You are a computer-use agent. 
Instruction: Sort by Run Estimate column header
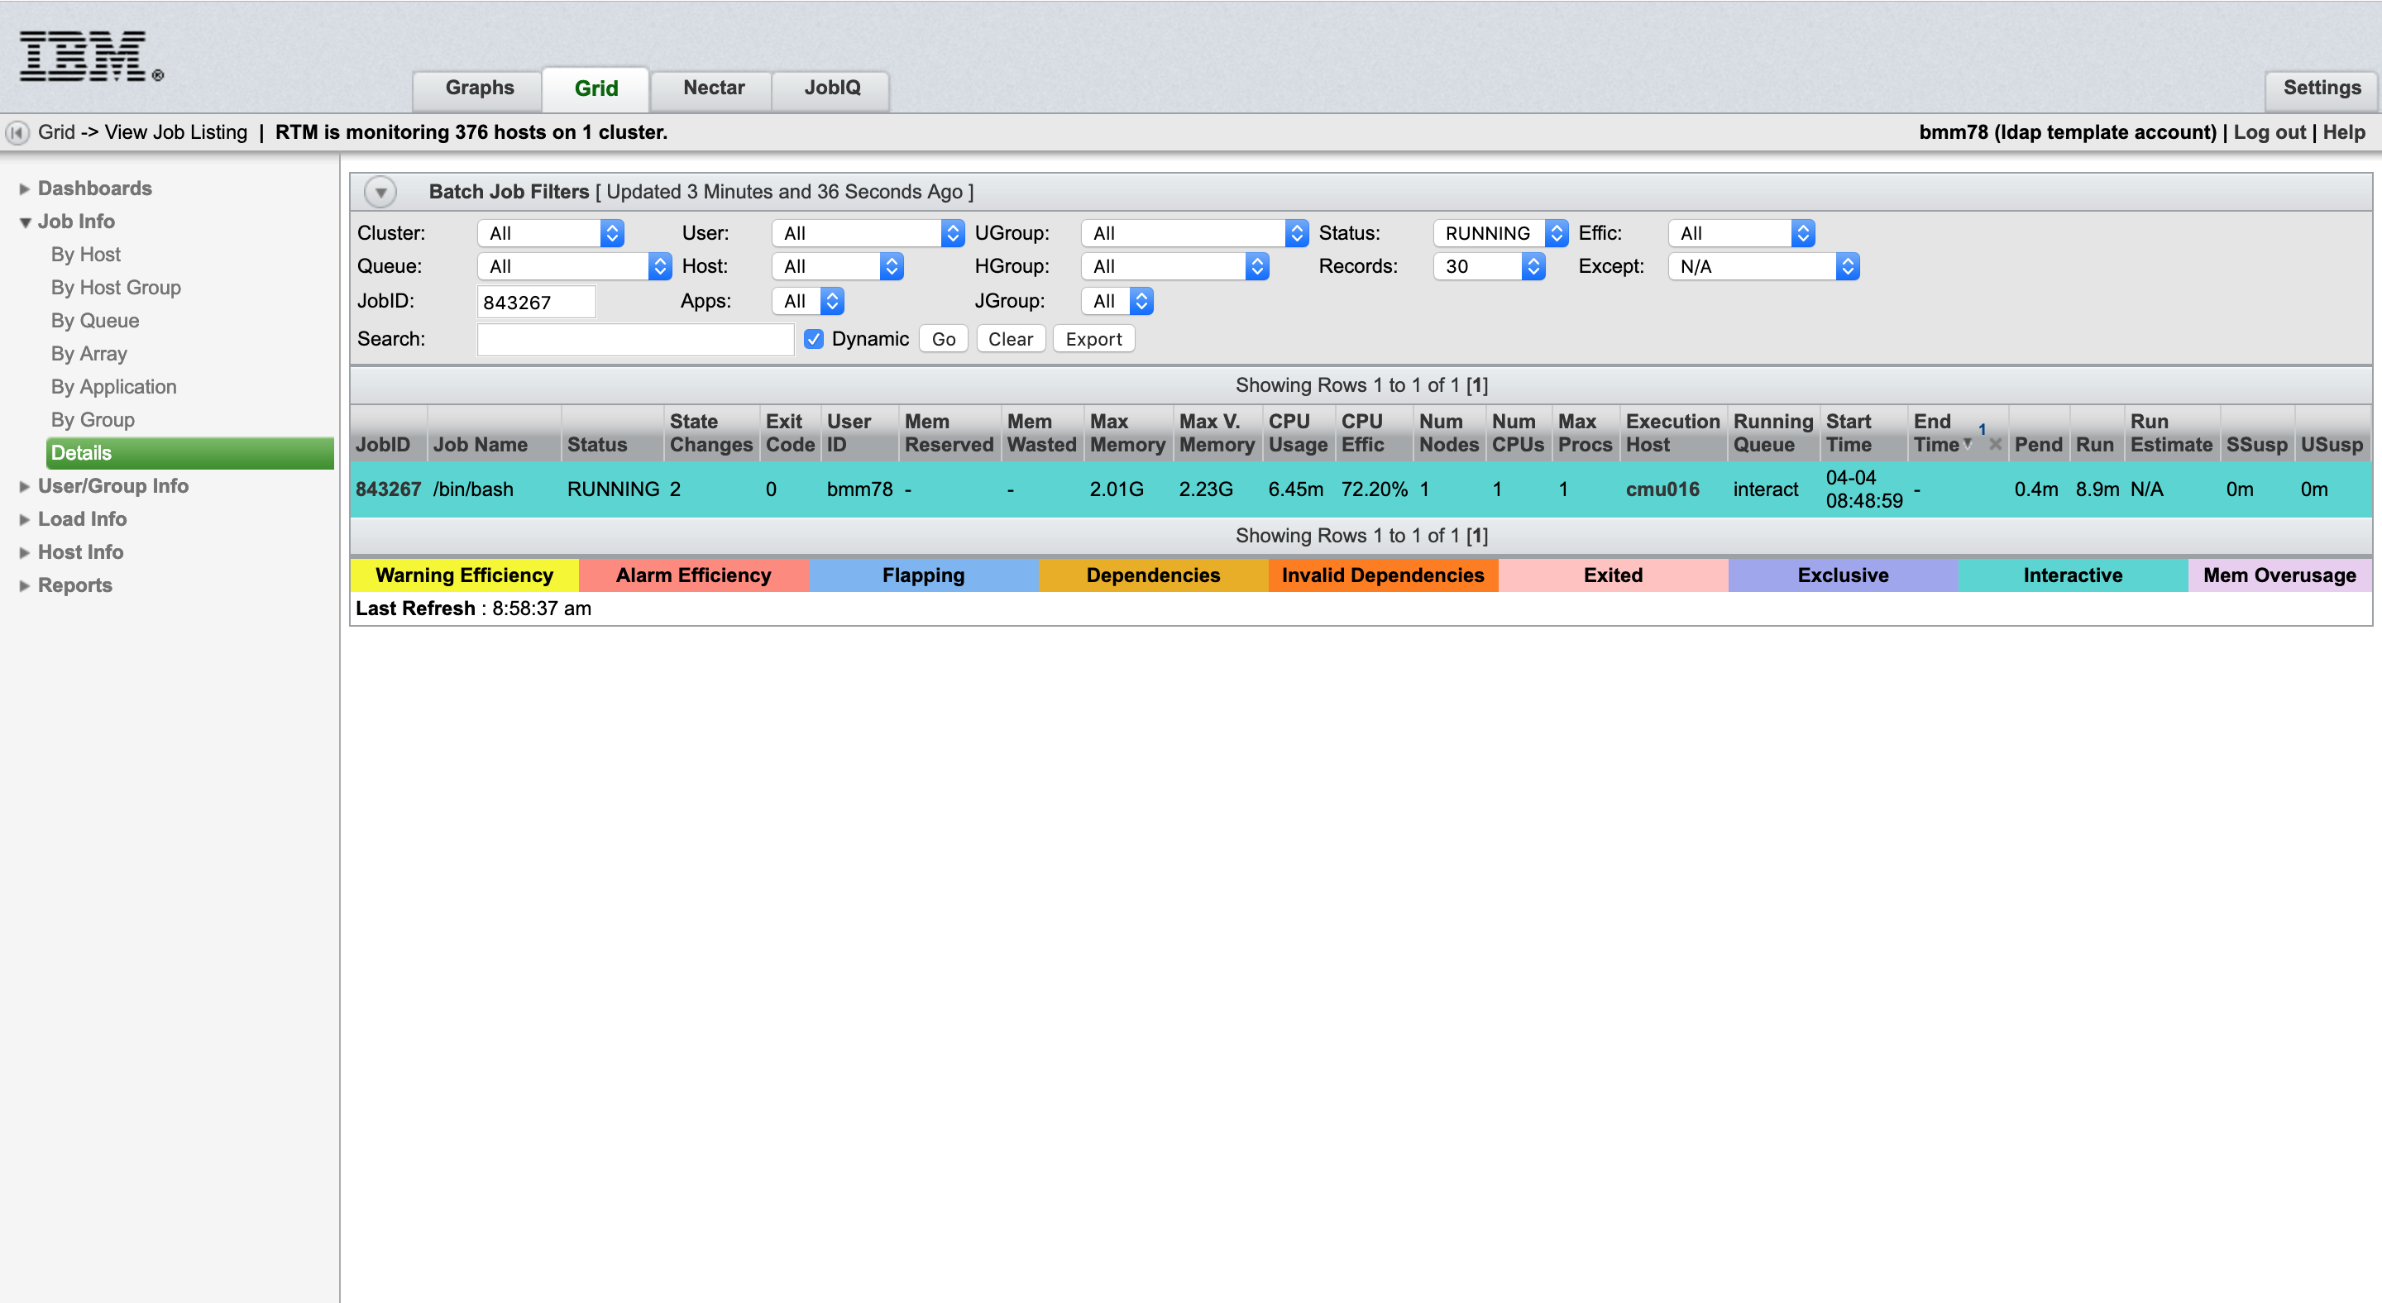point(2170,432)
